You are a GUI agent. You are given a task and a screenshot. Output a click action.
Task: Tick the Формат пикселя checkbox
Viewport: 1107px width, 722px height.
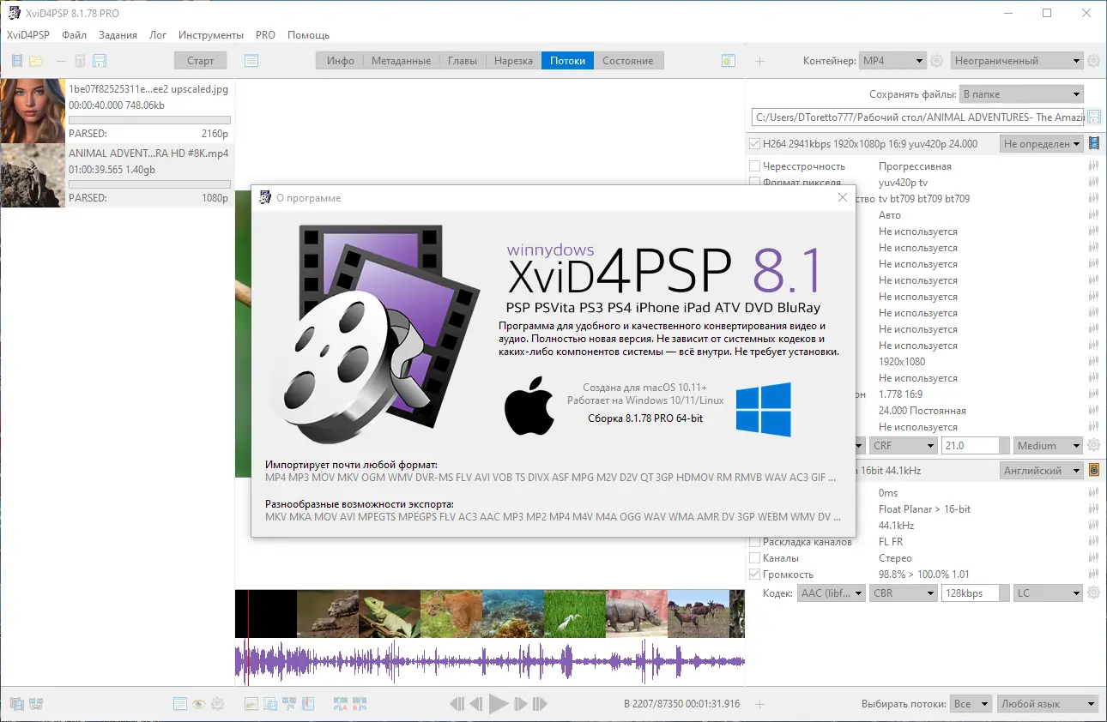[x=754, y=182]
